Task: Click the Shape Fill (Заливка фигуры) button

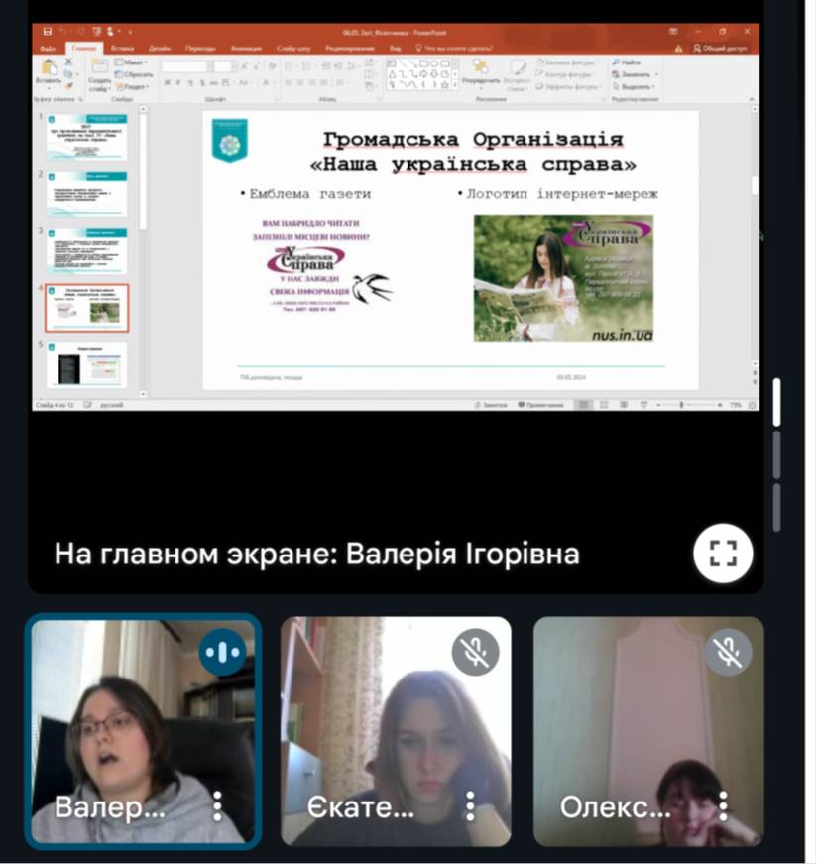Action: pyautogui.click(x=565, y=62)
